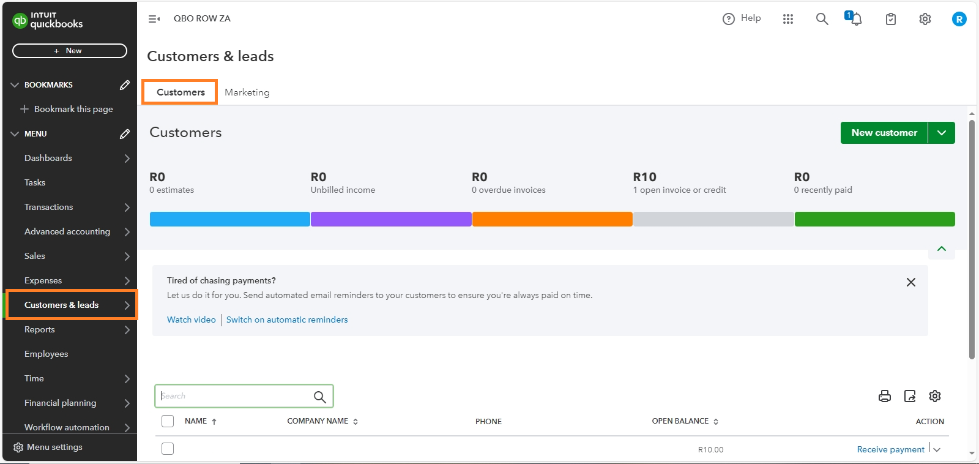
Task: Edit bookmarks with the pencil icon
Action: [125, 85]
